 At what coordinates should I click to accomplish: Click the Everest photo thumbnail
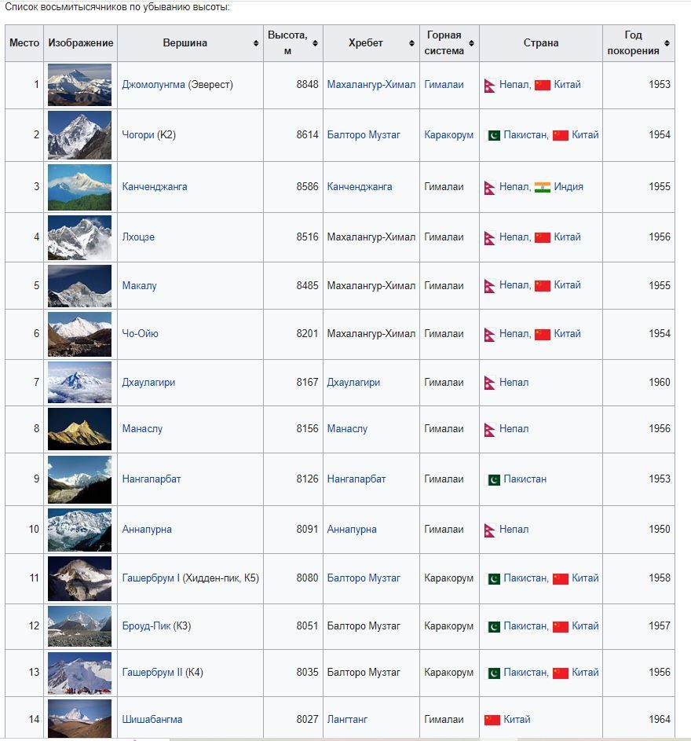click(x=79, y=85)
